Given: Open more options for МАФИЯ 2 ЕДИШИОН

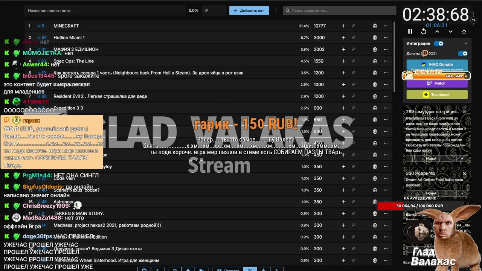Looking at the screenshot, I should coord(386,49).
